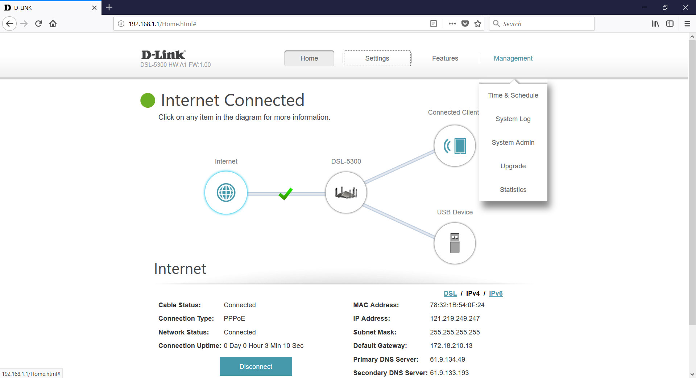The height and width of the screenshot is (378, 696).
Task: Open the Library icon in Firefox toolbar
Action: [655, 24]
